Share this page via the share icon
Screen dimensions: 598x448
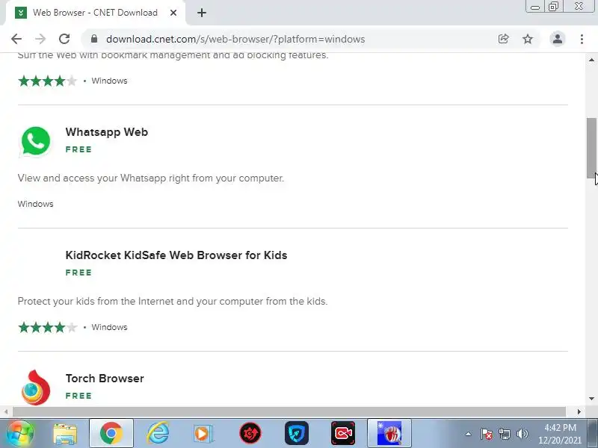click(503, 39)
